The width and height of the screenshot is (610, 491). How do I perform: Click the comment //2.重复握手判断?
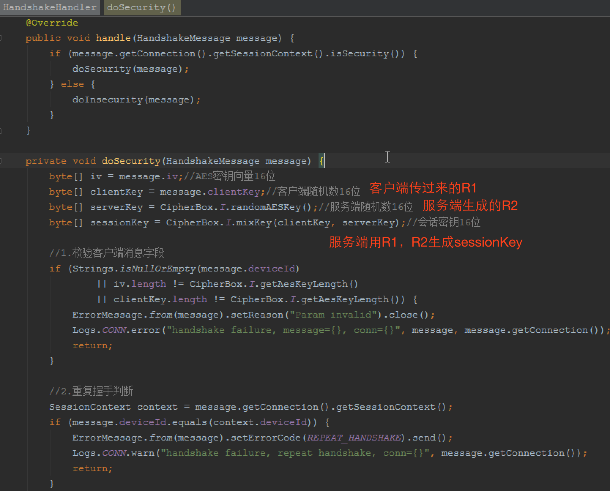(92, 391)
